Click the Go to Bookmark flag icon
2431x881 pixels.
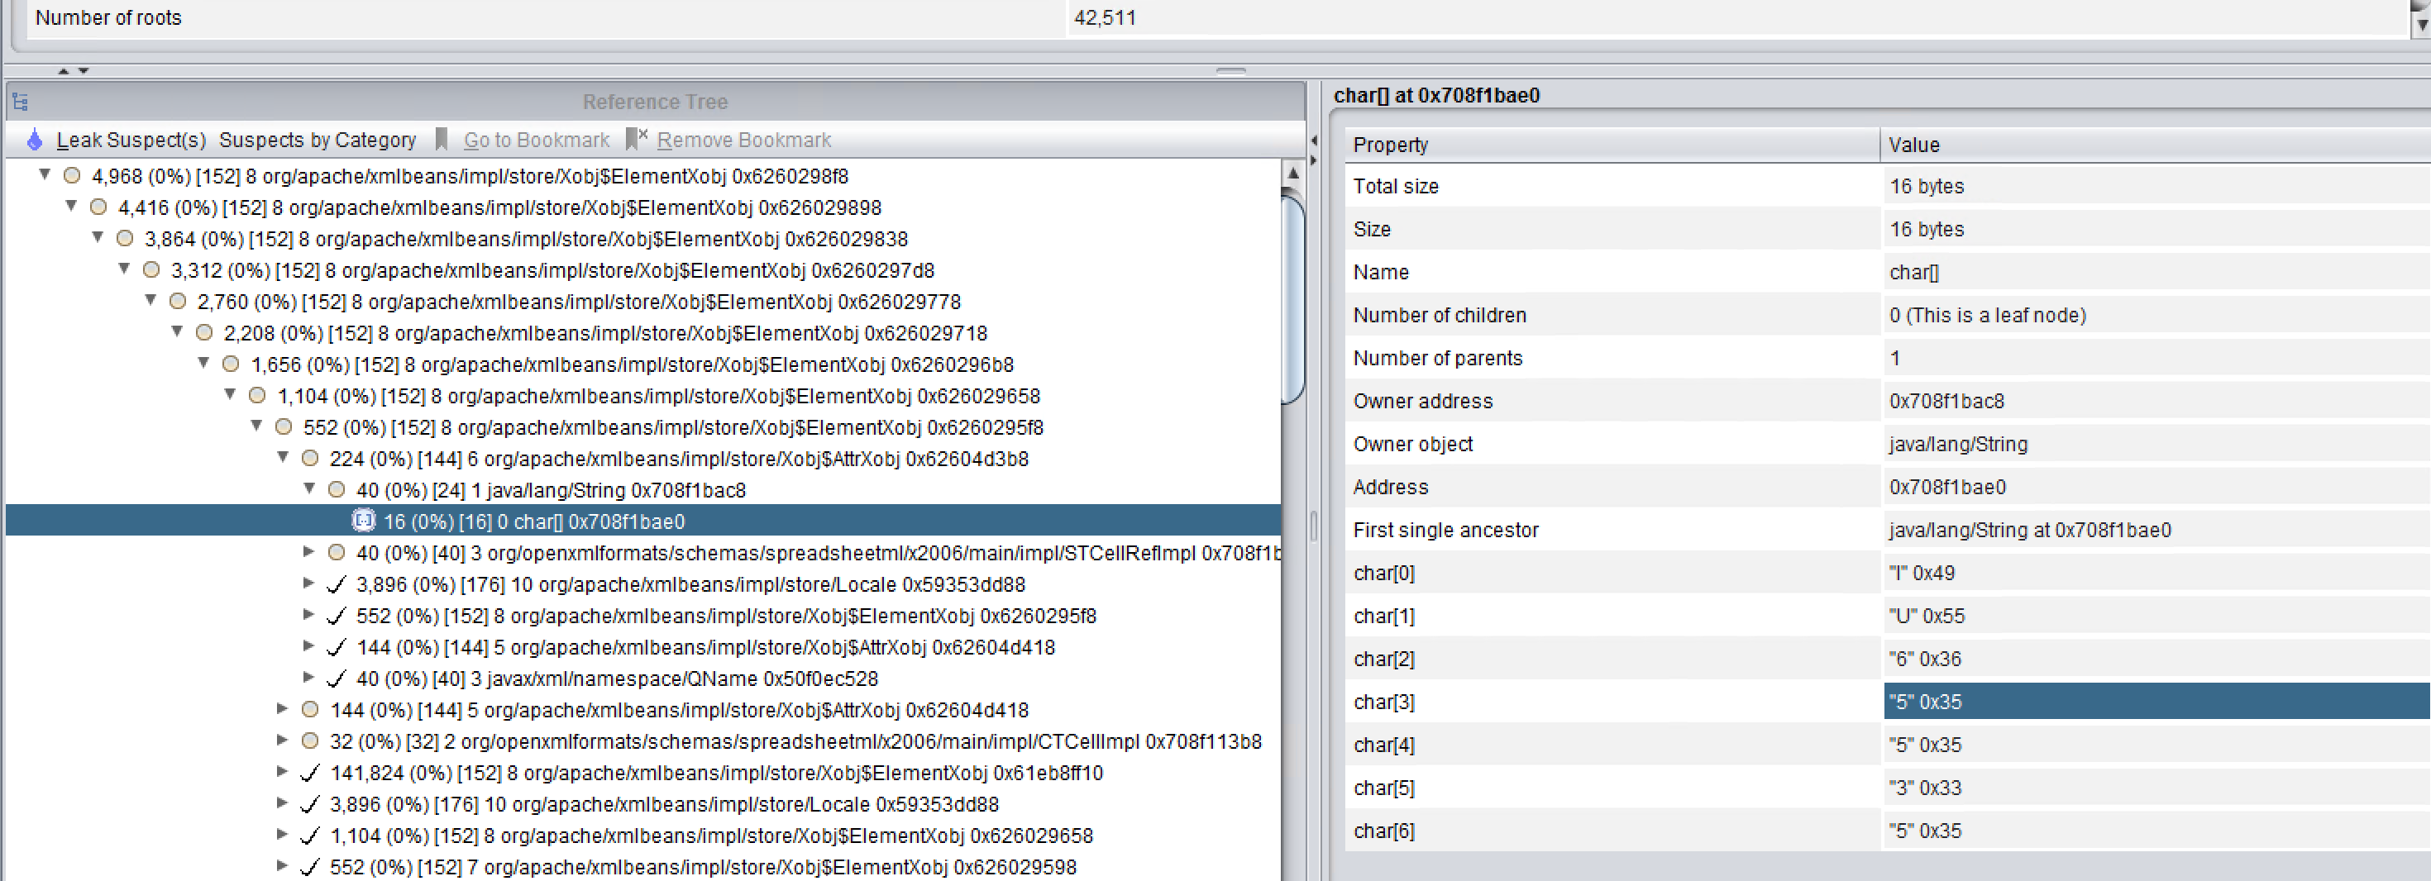441,140
